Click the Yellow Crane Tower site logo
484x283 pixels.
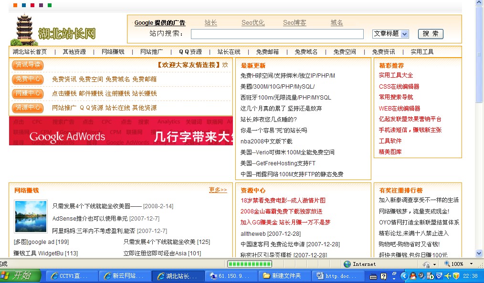[25, 30]
